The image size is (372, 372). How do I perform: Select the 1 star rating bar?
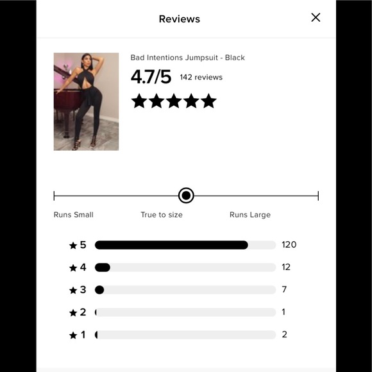[x=185, y=335]
